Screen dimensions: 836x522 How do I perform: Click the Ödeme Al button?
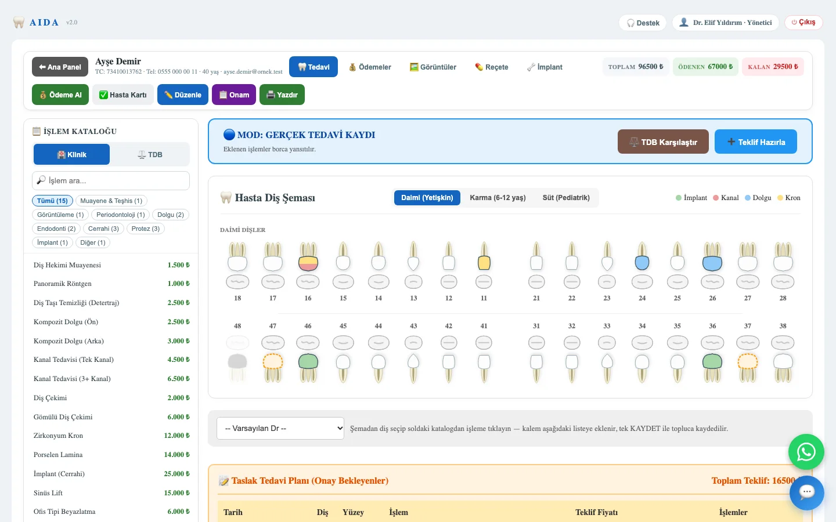(x=60, y=95)
